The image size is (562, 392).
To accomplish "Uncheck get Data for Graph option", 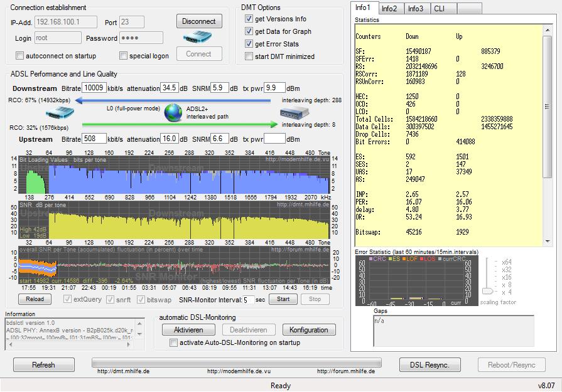I will 249,31.
